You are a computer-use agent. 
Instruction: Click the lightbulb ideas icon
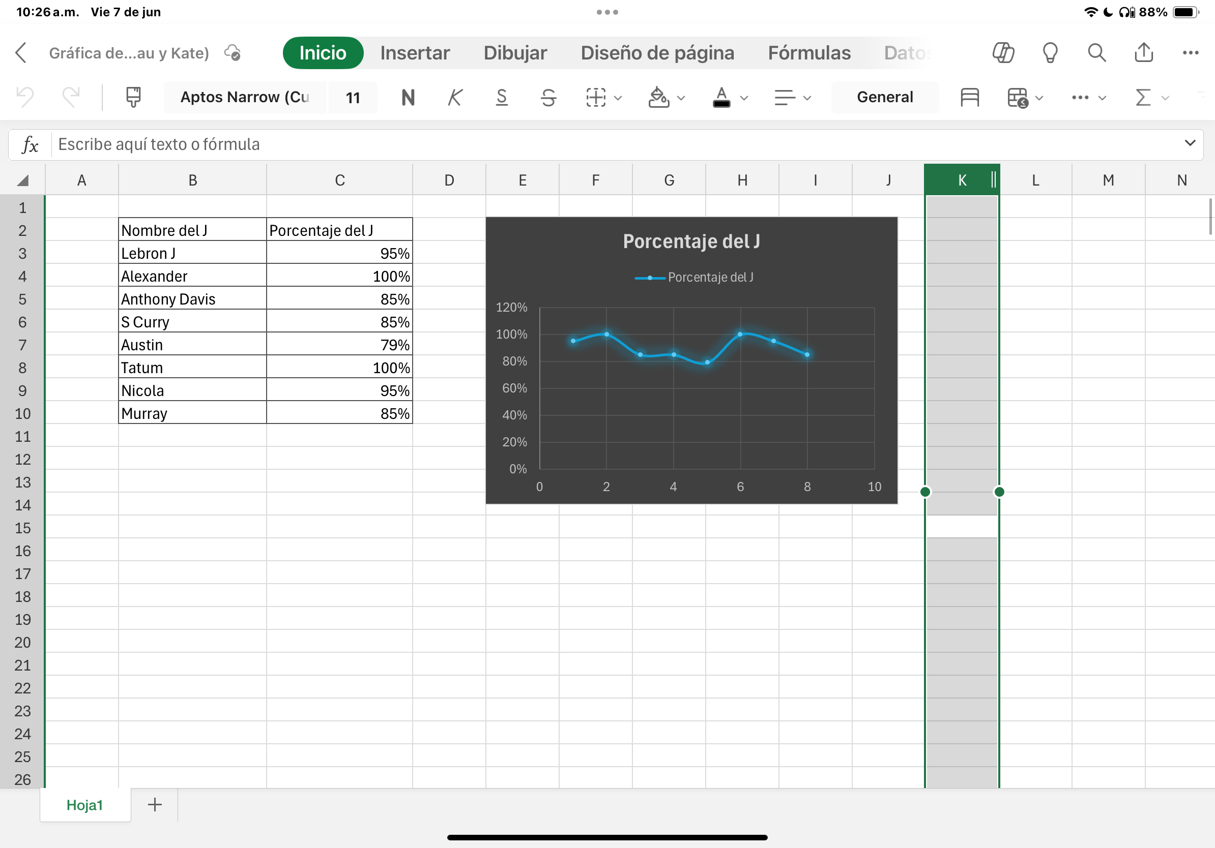[x=1050, y=53]
